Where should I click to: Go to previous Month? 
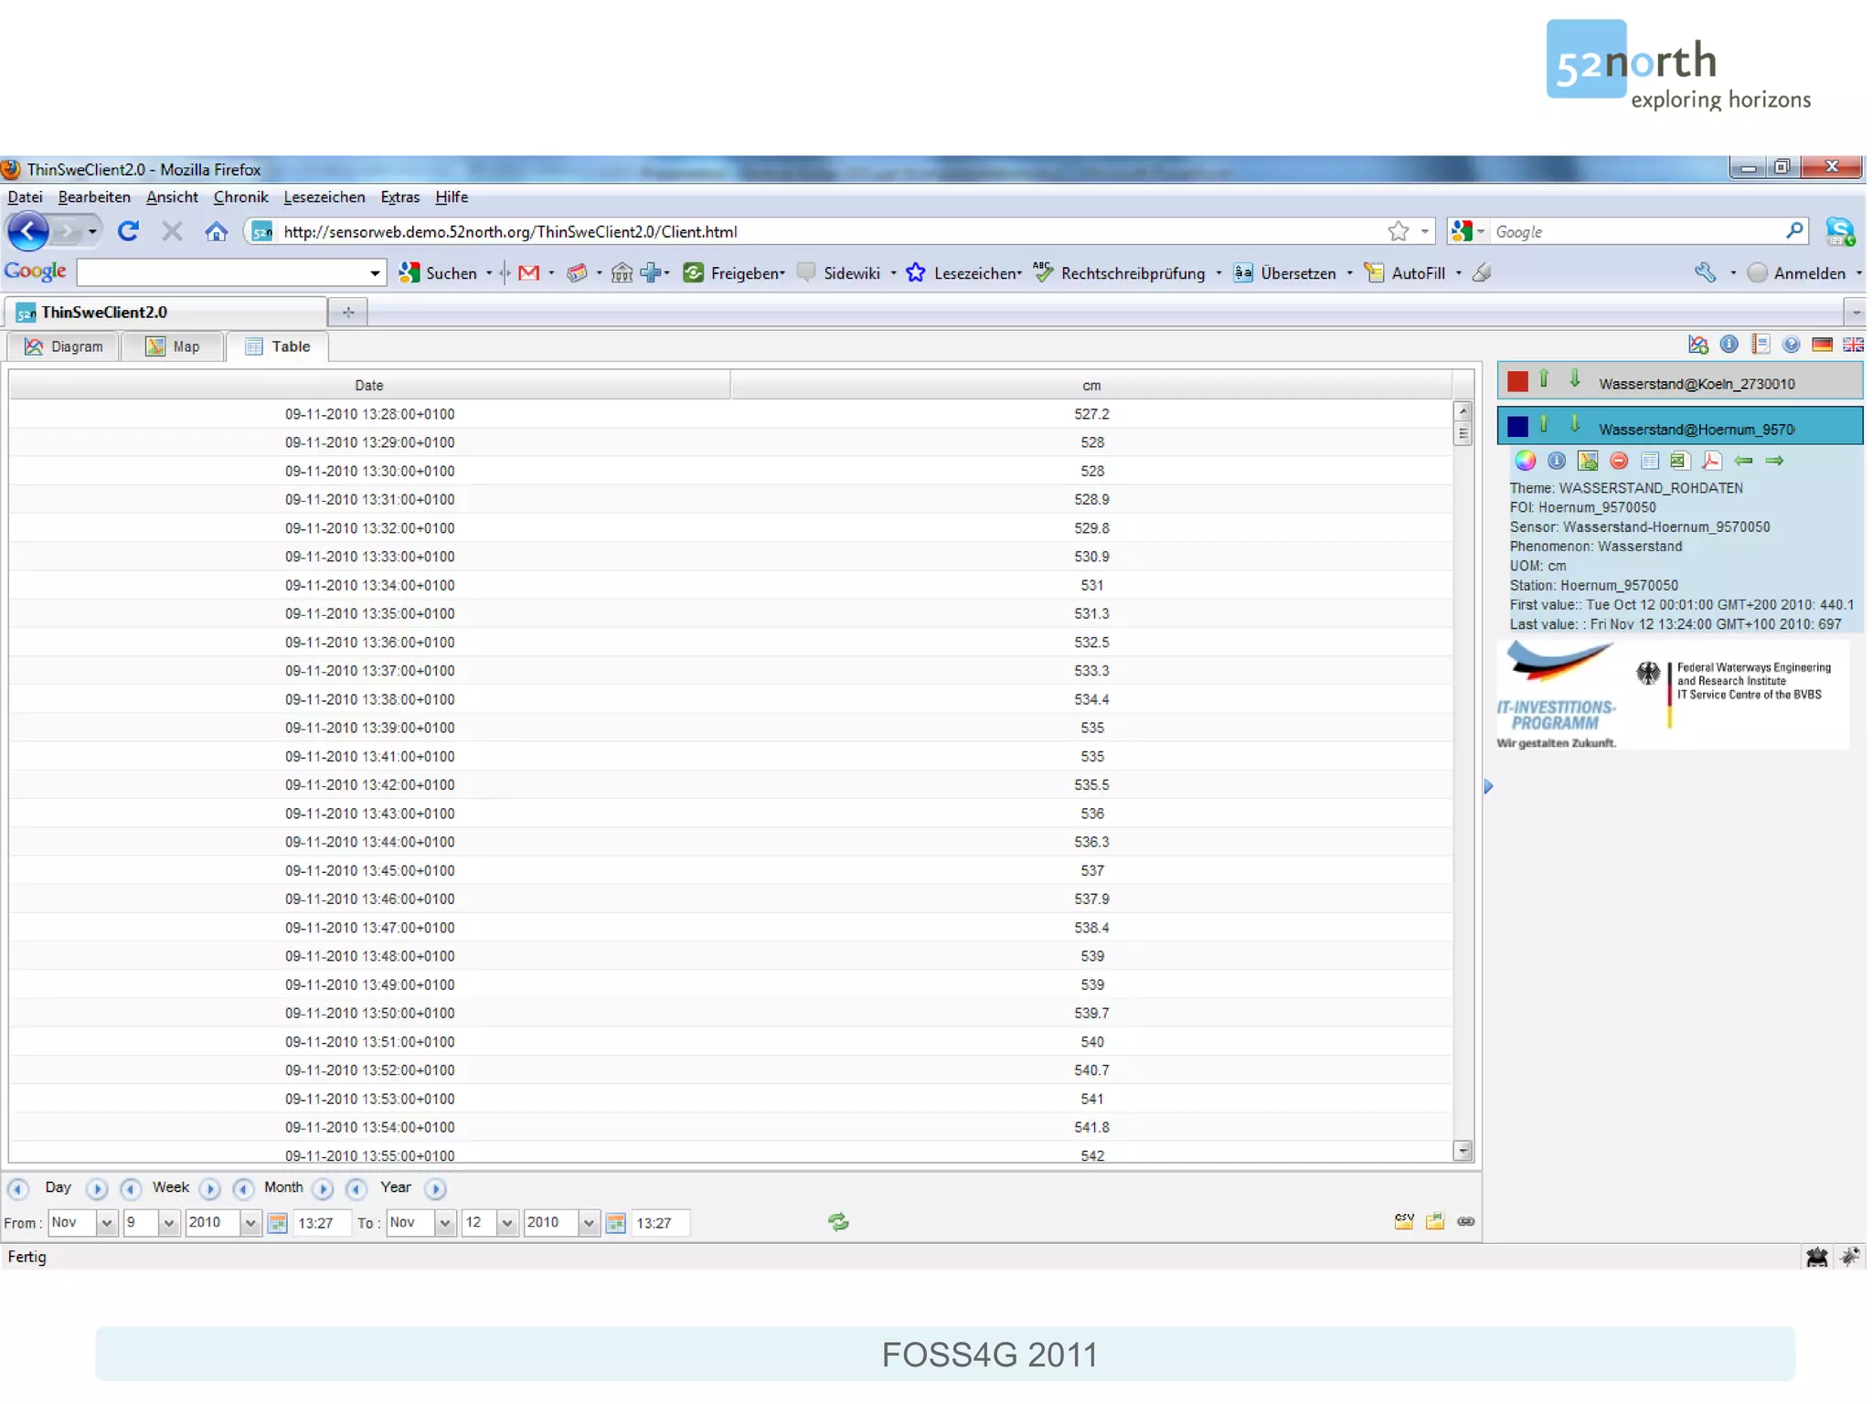click(243, 1188)
